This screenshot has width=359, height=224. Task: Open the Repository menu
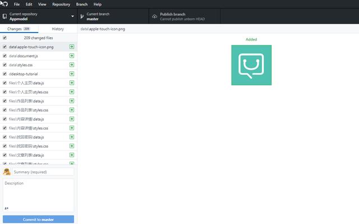[61, 4]
